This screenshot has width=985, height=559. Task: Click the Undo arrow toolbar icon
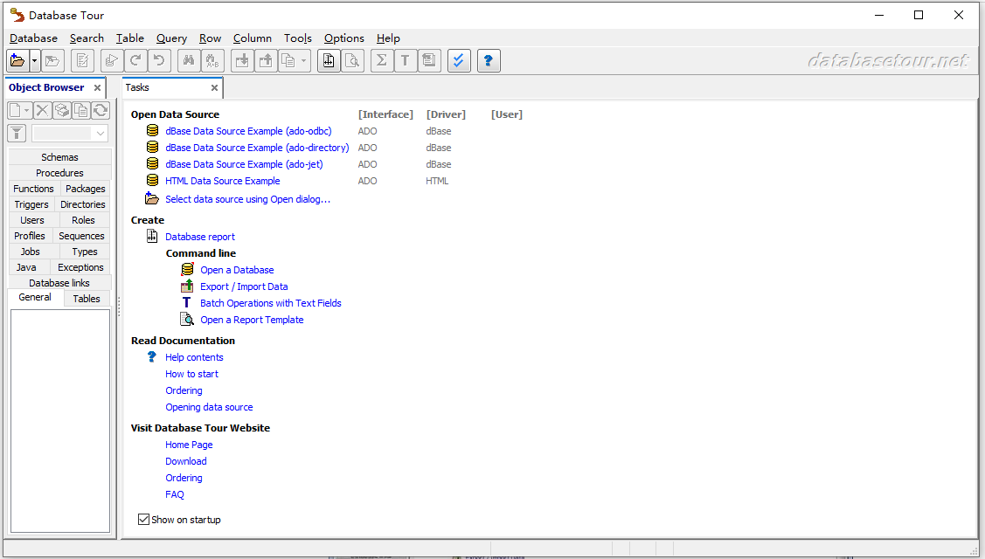click(159, 61)
